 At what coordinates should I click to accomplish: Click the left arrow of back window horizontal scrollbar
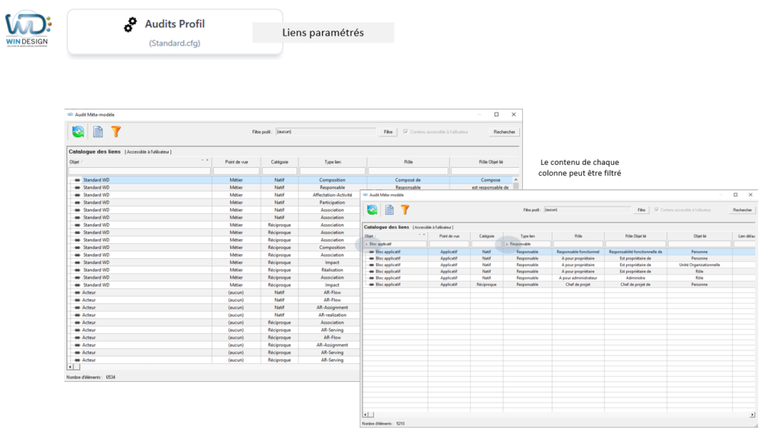click(x=70, y=367)
